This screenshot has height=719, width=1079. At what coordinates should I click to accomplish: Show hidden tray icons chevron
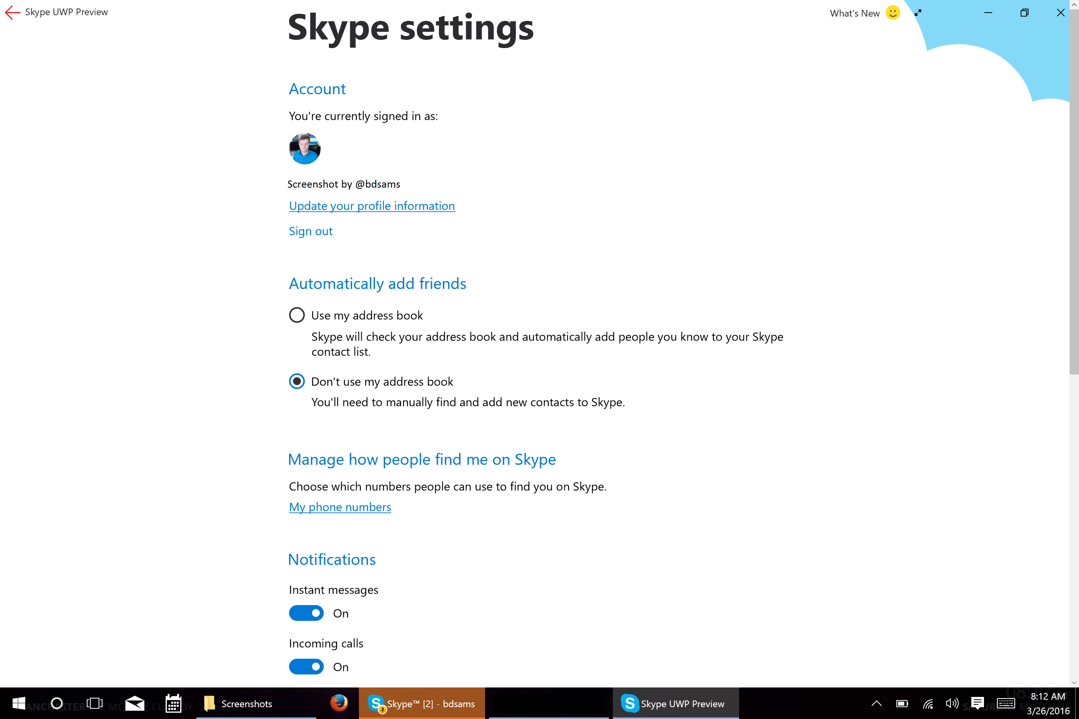(876, 703)
